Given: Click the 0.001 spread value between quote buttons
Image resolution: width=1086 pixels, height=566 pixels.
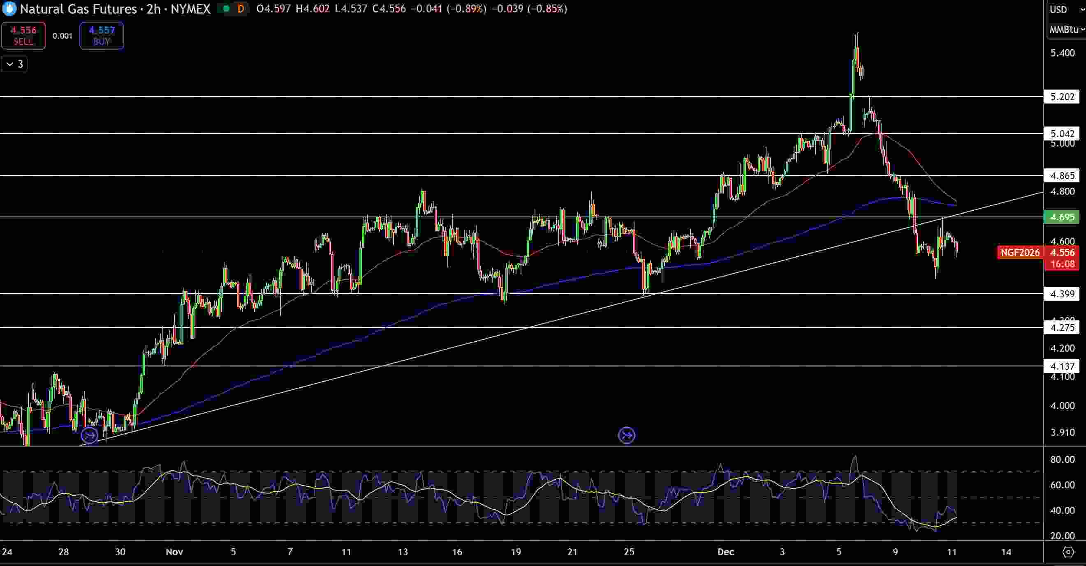Looking at the screenshot, I should pyautogui.click(x=63, y=36).
